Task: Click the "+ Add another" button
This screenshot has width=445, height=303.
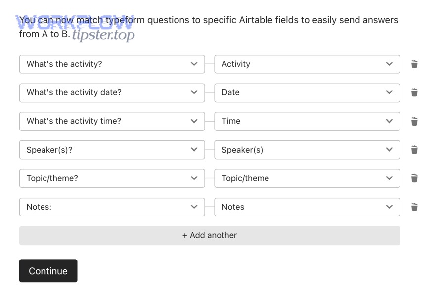Action: (210, 236)
